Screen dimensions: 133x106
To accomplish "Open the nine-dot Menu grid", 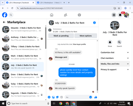I will (114, 15).
